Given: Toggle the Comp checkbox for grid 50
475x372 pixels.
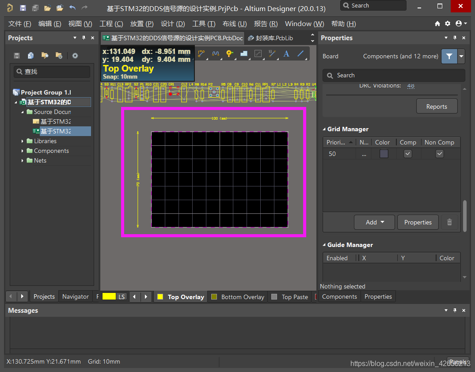Looking at the screenshot, I should click(x=408, y=154).
